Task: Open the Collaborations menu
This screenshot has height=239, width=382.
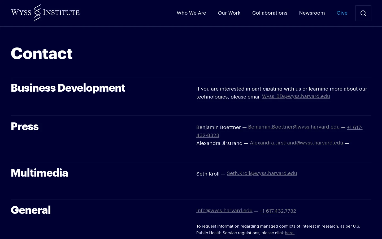Action: tap(270, 13)
